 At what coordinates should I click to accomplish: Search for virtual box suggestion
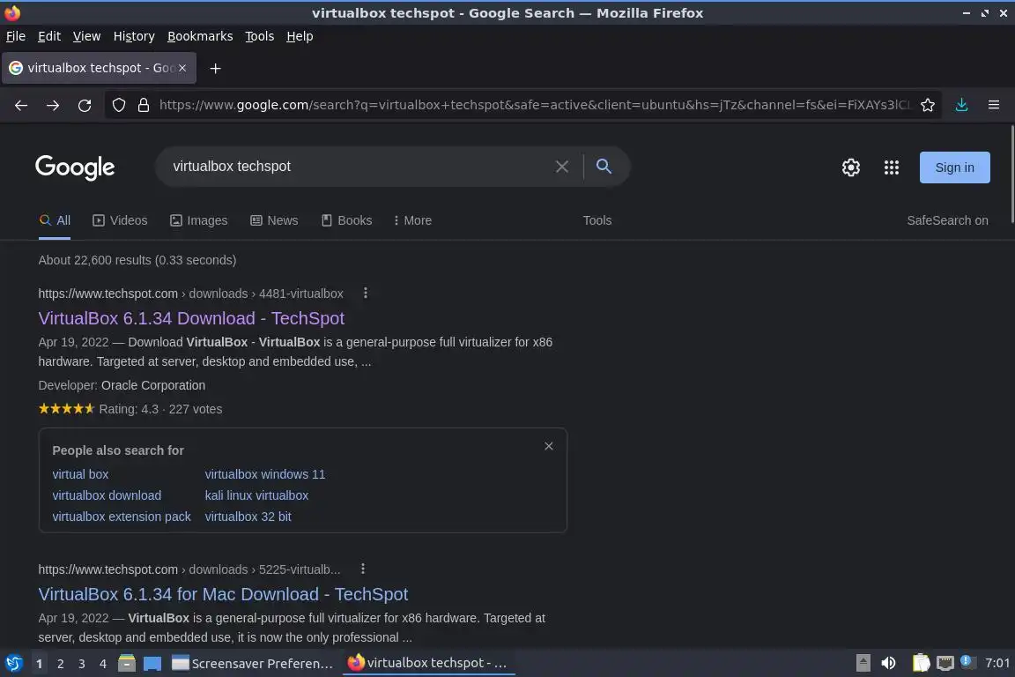80,474
